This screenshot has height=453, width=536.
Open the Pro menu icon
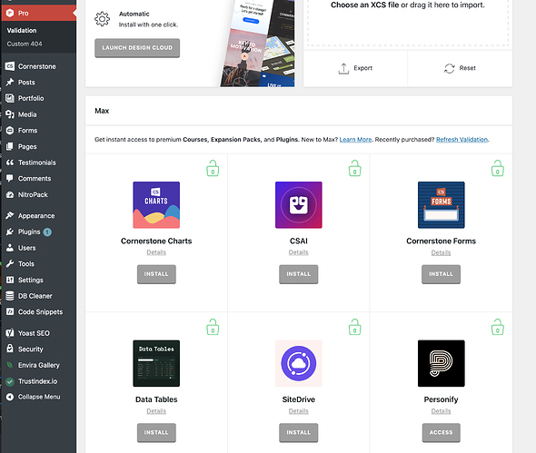pyautogui.click(x=10, y=13)
